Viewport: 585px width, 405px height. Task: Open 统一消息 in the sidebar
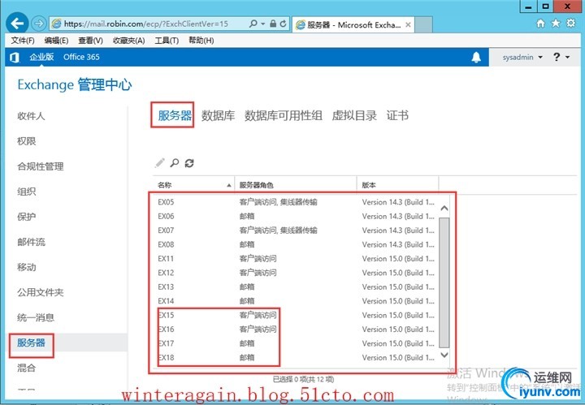tap(36, 318)
